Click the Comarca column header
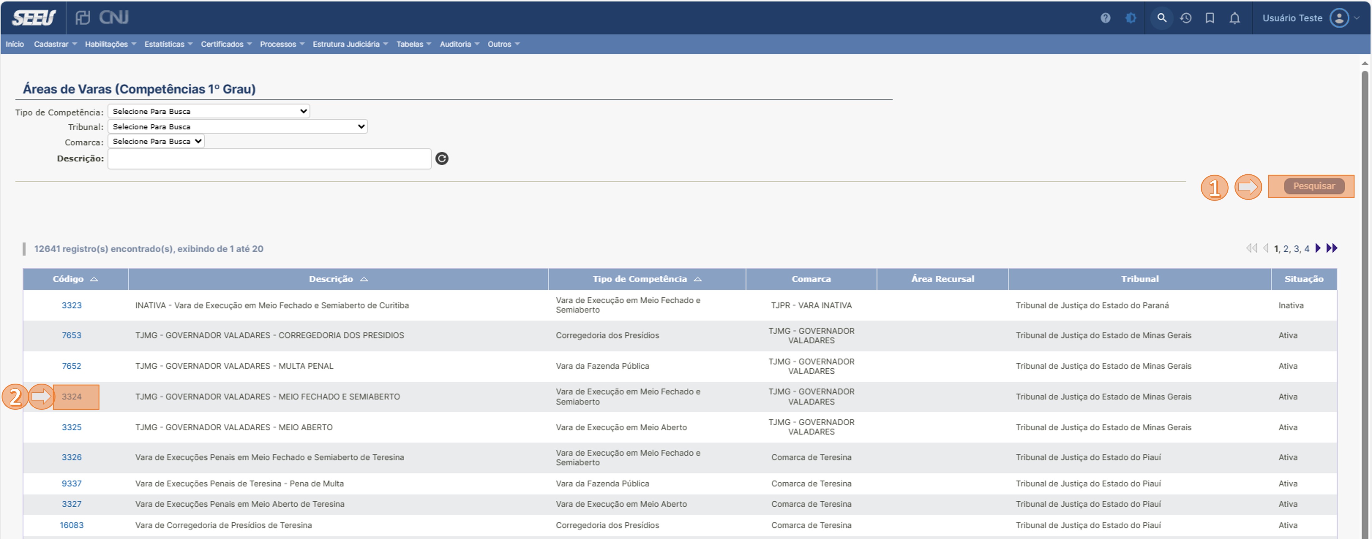 point(811,279)
